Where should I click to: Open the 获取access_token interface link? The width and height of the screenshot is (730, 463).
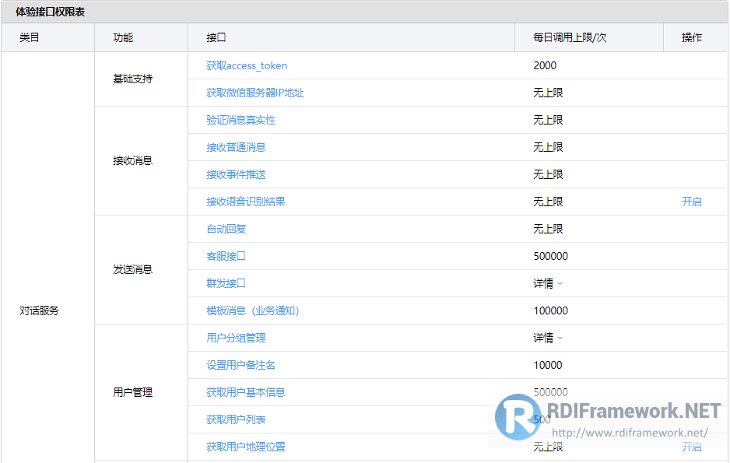point(247,66)
